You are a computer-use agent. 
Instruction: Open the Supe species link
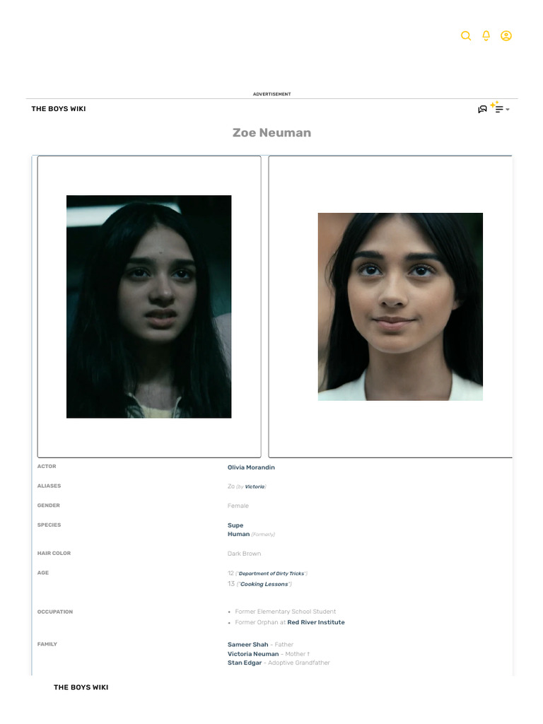pyautogui.click(x=235, y=525)
